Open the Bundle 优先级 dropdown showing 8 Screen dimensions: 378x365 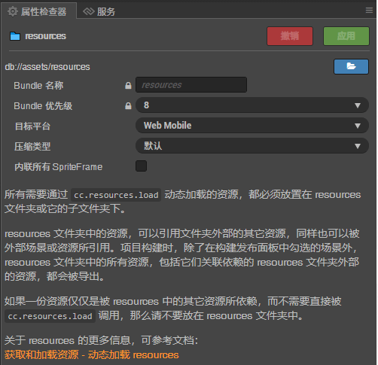[x=252, y=105]
